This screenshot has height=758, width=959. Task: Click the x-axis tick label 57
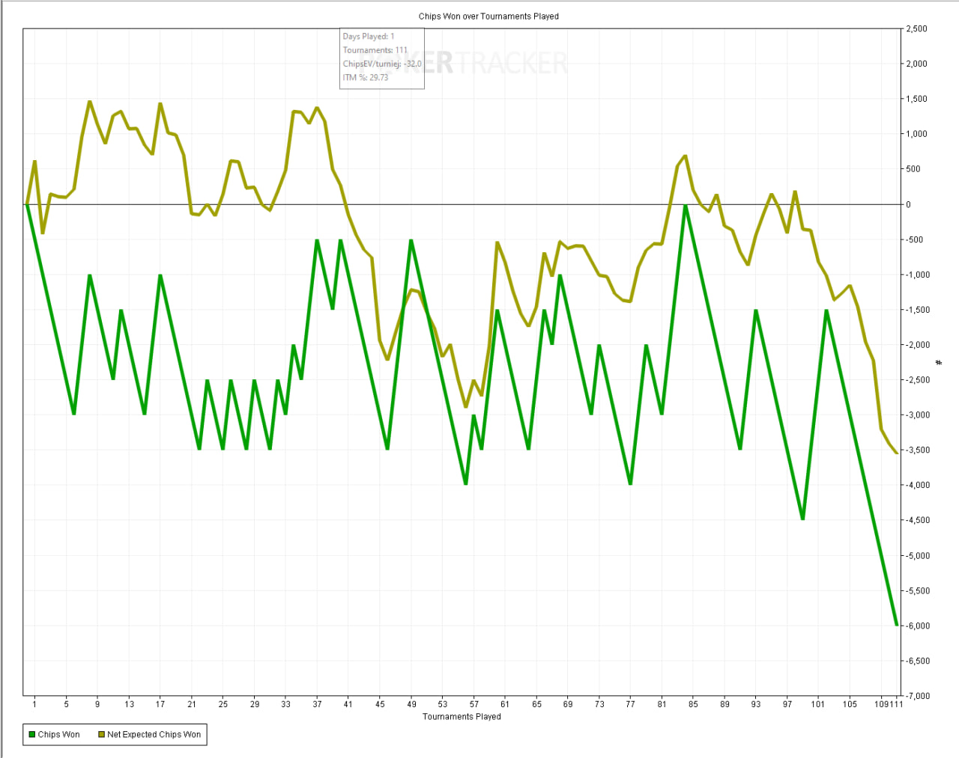474,704
